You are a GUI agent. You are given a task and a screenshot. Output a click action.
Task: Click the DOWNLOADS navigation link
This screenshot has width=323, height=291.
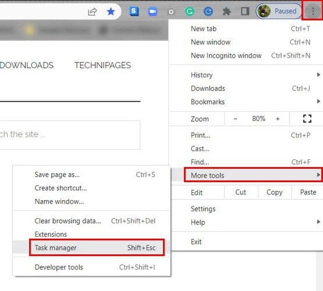27,65
